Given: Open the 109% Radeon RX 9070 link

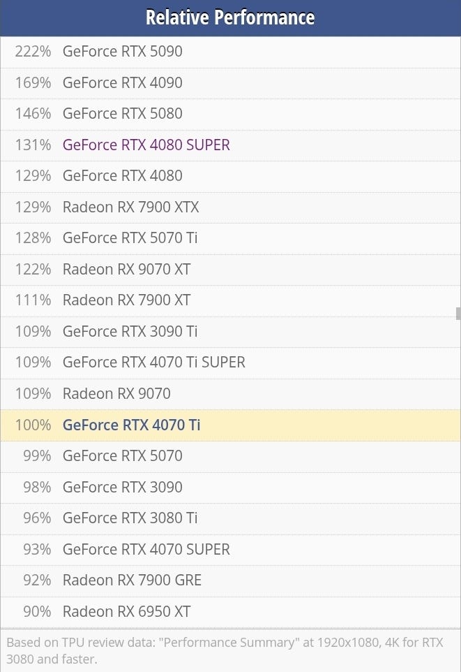Looking at the screenshot, I should 116,393.
